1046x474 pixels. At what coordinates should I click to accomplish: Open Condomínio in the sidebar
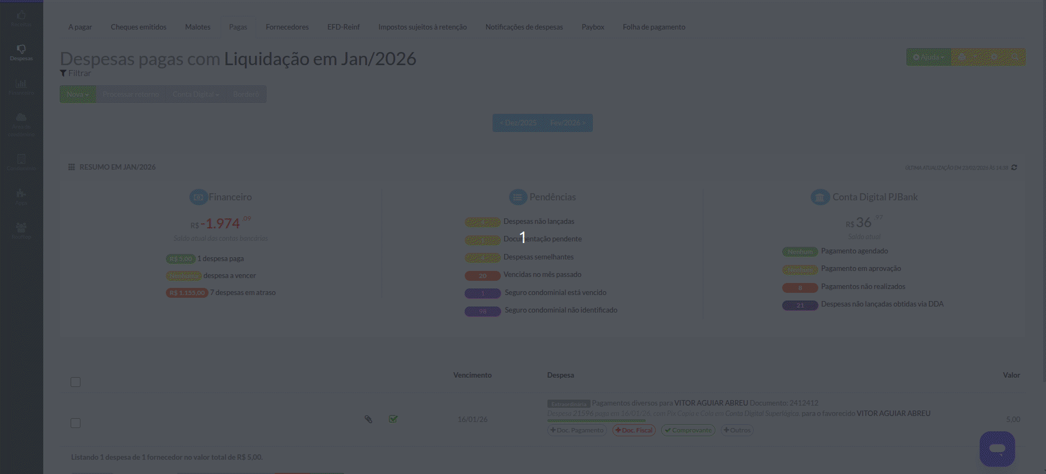tap(21, 163)
